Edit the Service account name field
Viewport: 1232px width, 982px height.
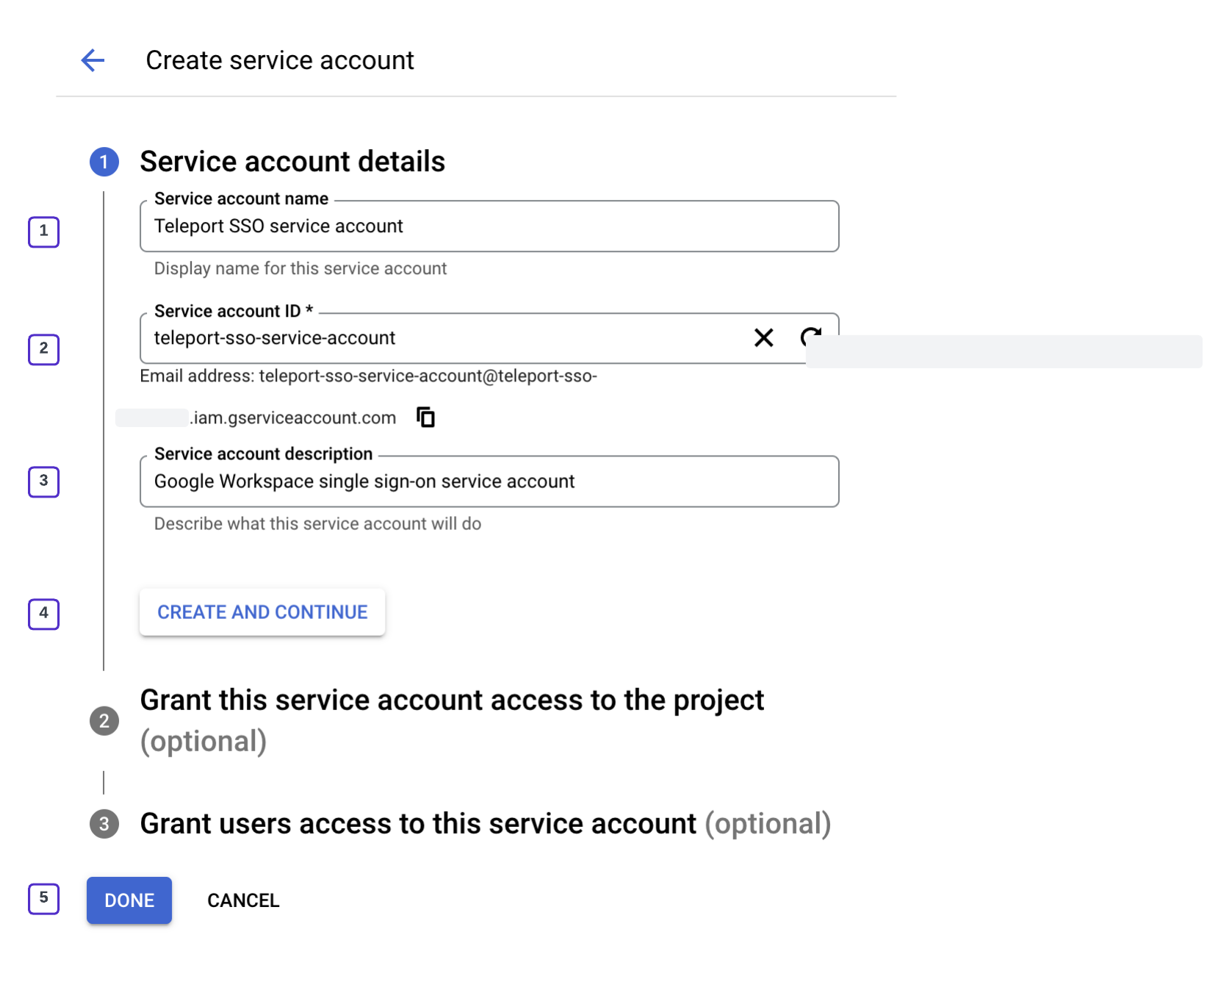click(489, 226)
